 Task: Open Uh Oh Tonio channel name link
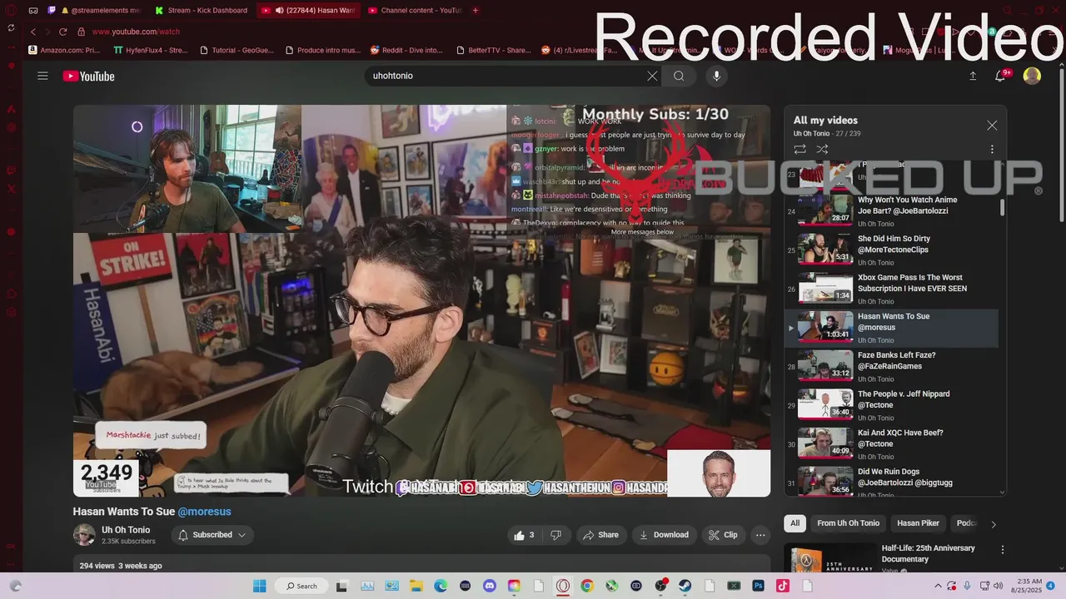(x=126, y=530)
